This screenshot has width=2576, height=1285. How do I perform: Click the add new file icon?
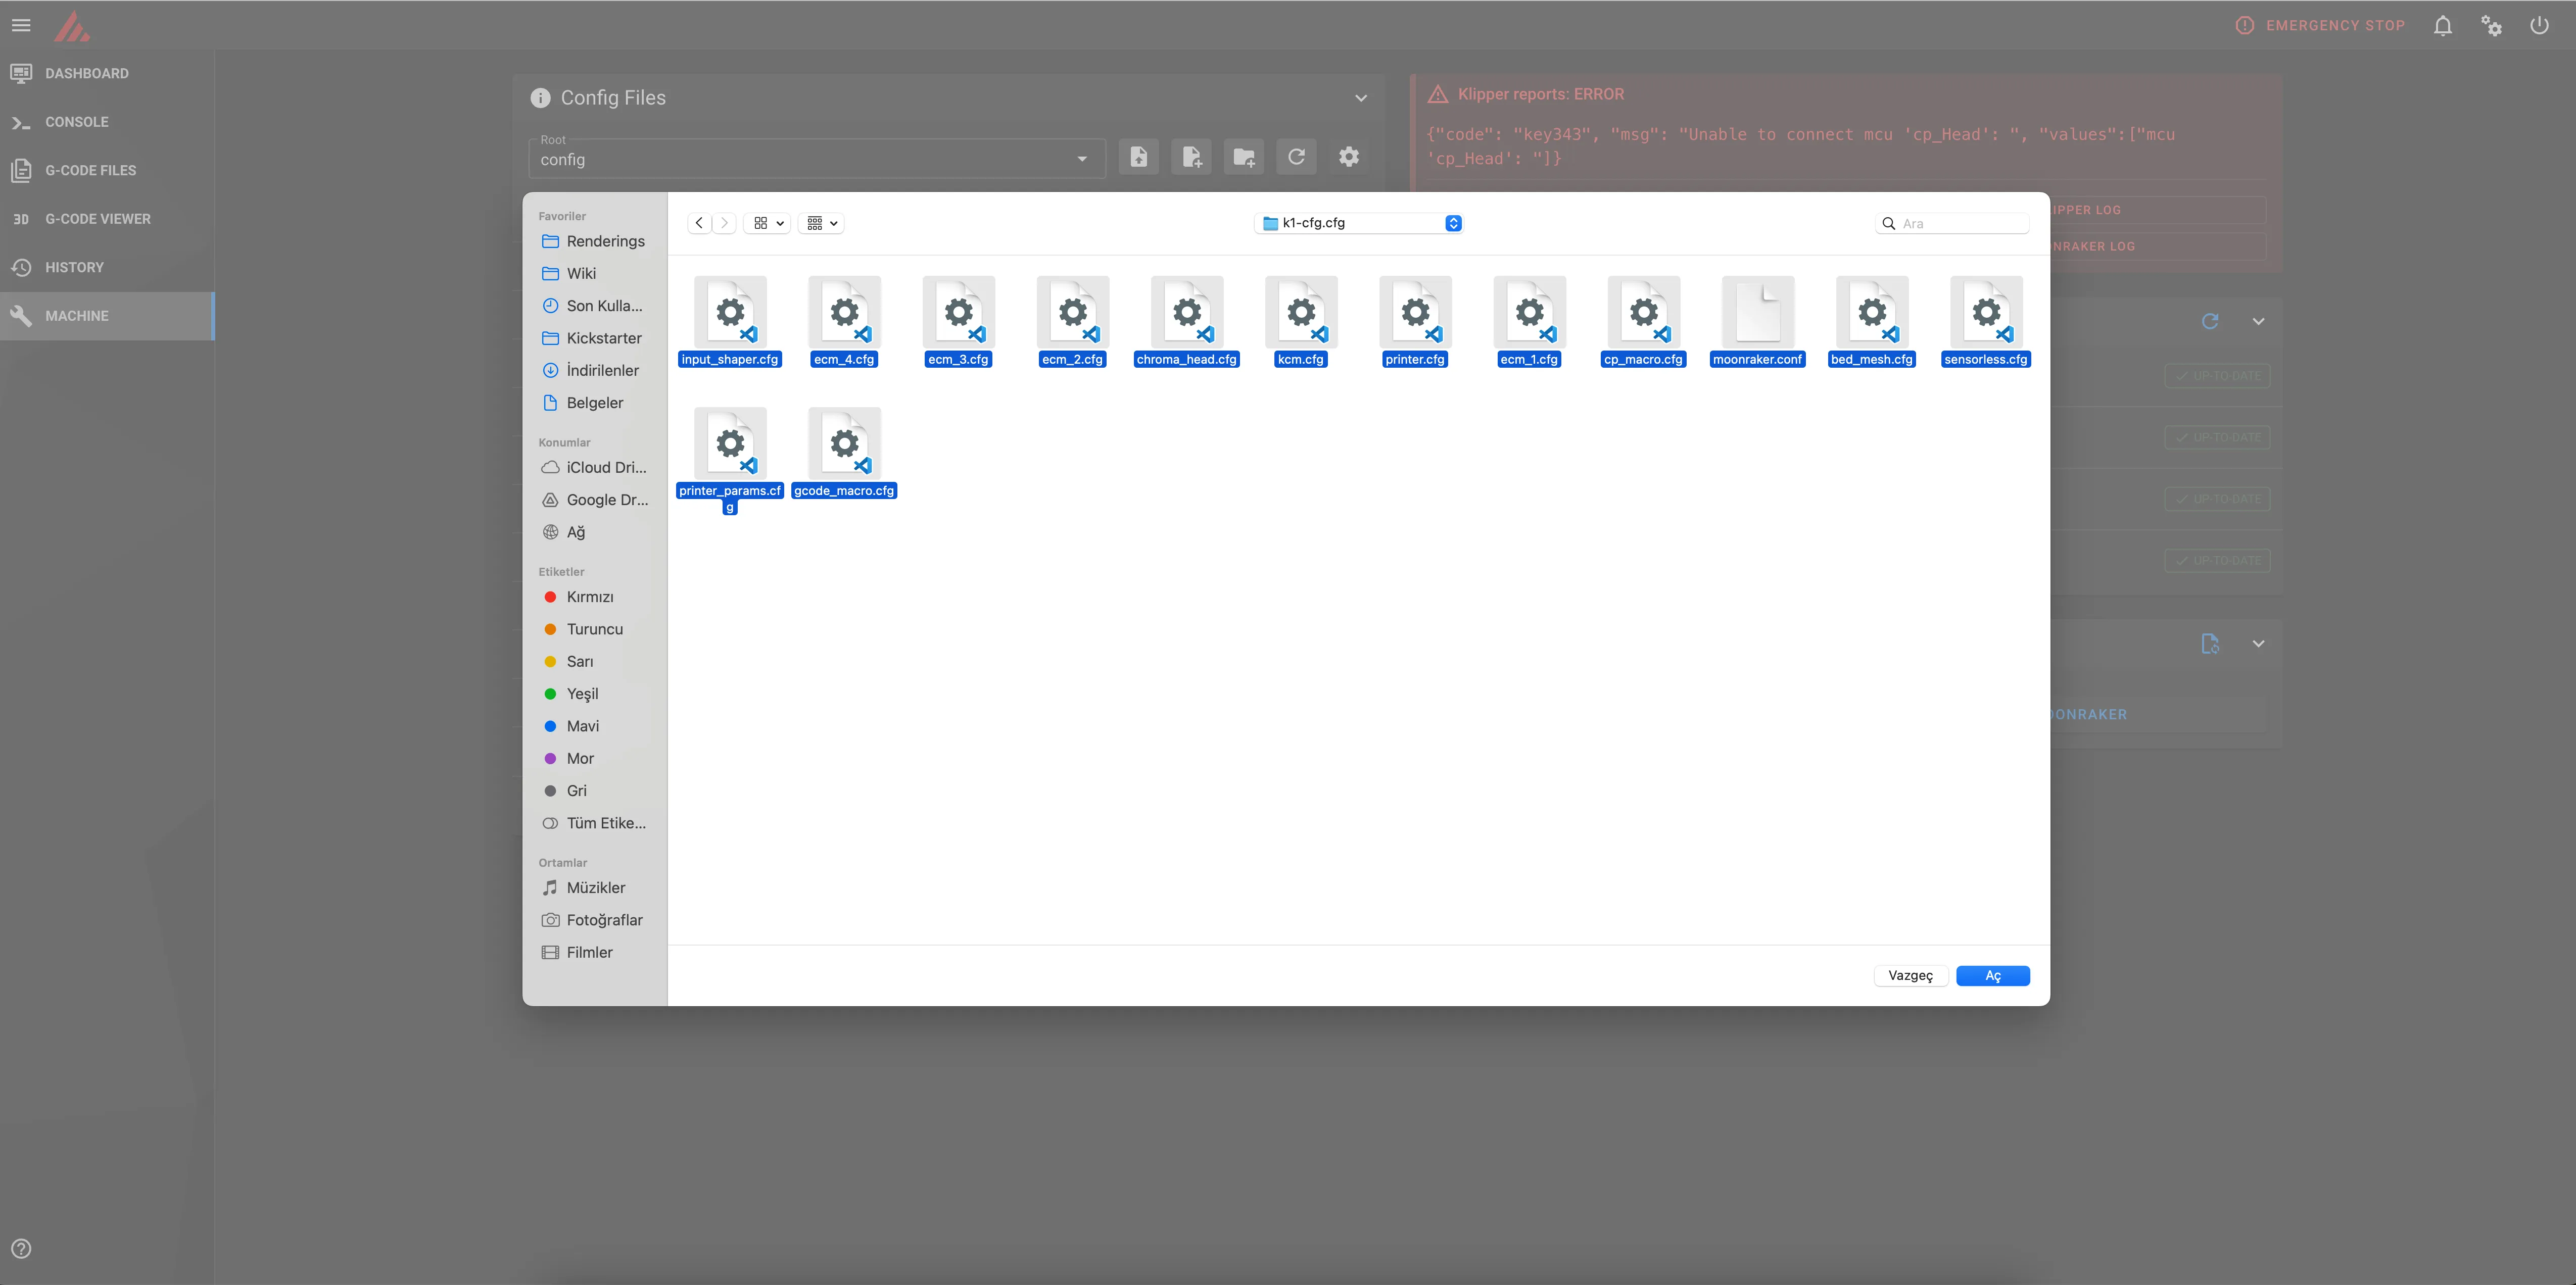point(1191,157)
